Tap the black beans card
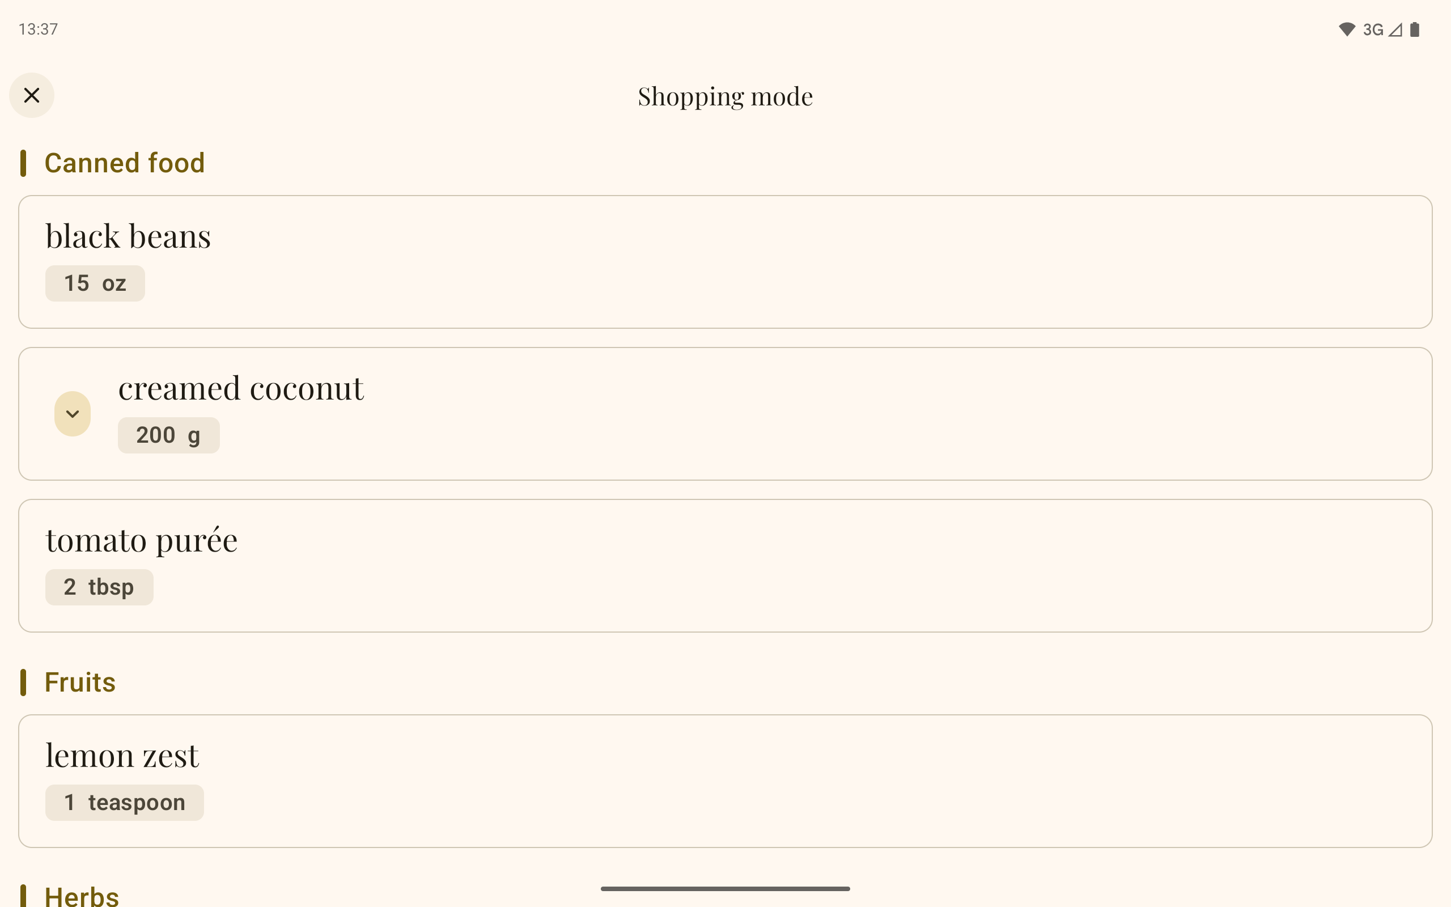 tap(725, 261)
